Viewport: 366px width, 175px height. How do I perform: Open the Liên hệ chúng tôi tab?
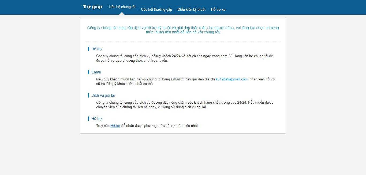pos(122,7)
